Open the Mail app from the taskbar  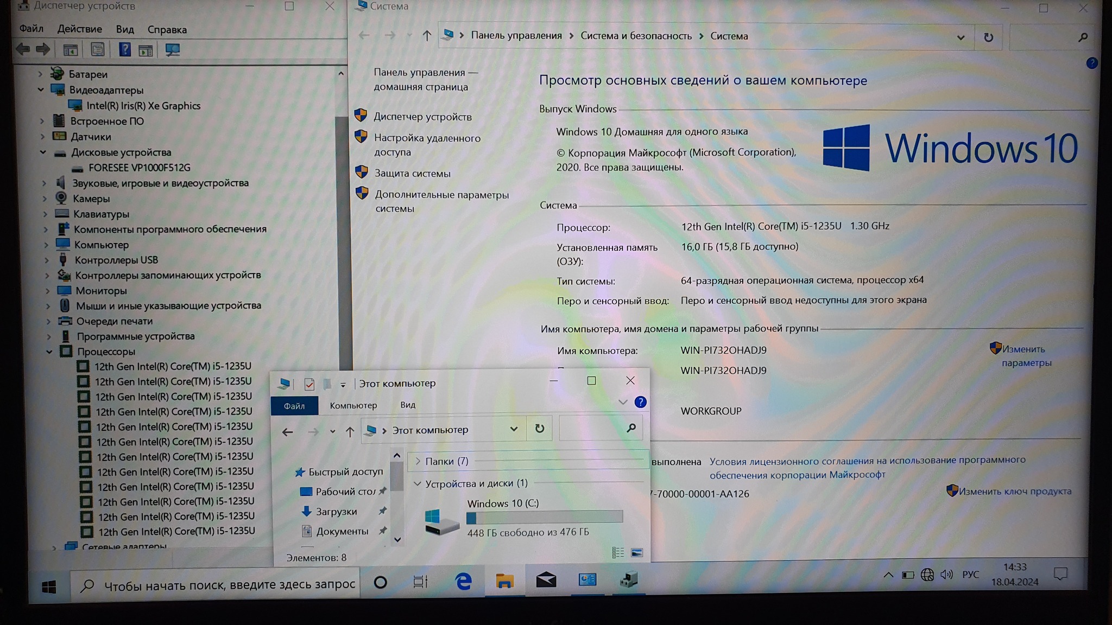(x=546, y=581)
